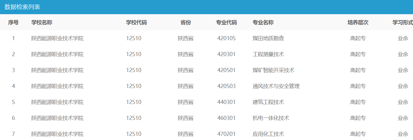The width and height of the screenshot is (413, 140).
Task: Click 高起专 in the 通风技术与安全管理 row
Action: point(358,86)
